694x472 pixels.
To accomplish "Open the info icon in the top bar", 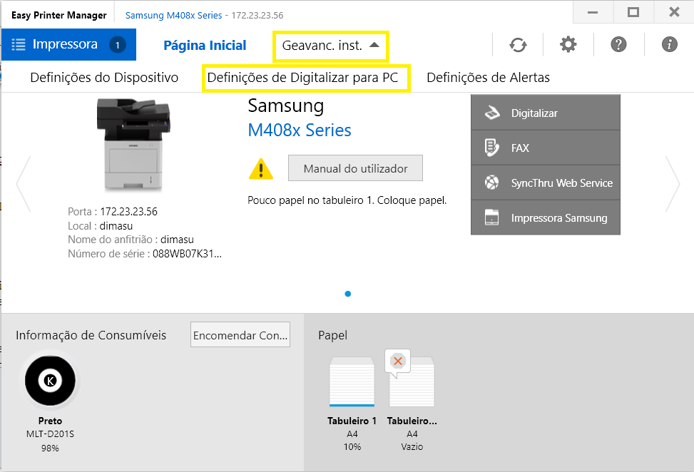I will (x=669, y=45).
